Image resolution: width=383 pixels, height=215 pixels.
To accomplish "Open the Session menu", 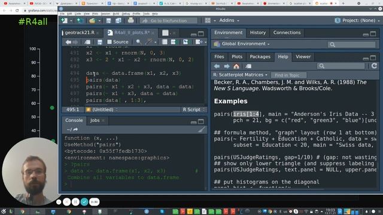I will (x=105, y=14).
